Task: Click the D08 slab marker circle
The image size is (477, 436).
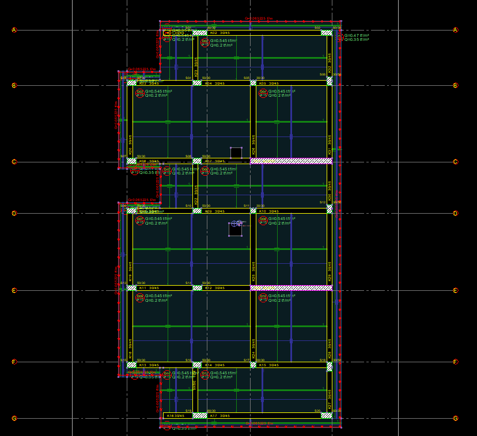Action: pyautogui.click(x=263, y=220)
